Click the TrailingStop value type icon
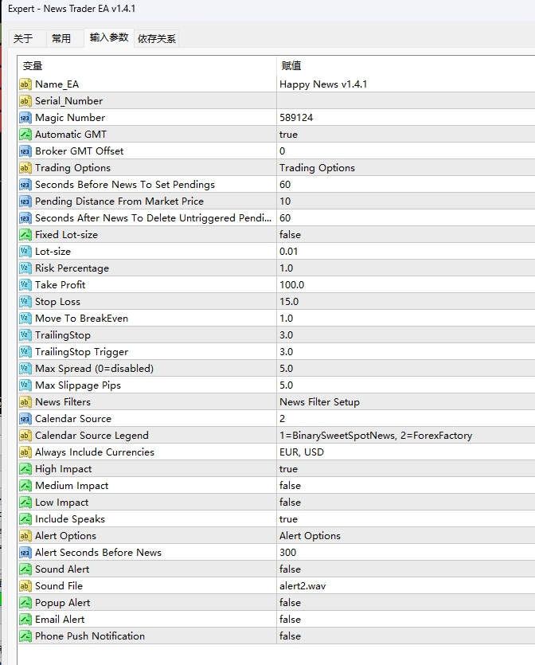 click(x=25, y=334)
